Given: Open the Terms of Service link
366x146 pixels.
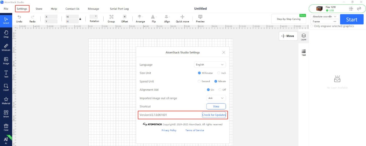Looking at the screenshot, I should point(194,130).
